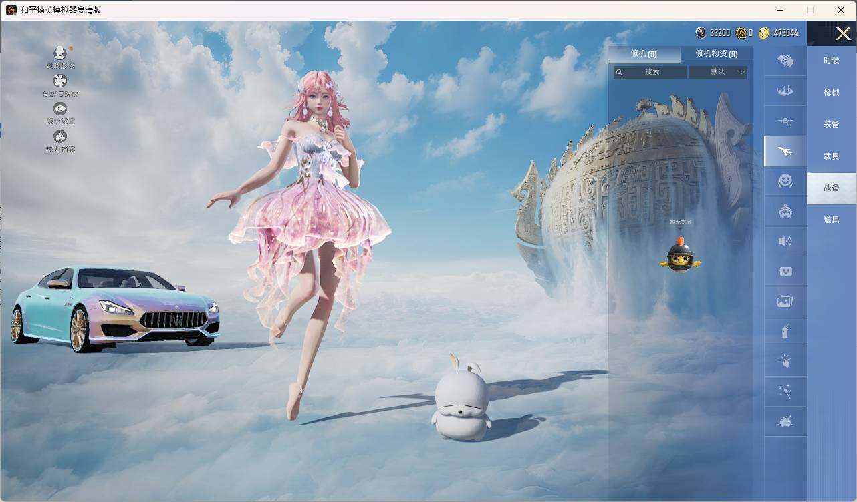Open the puzzle piece dismantle icon

pos(60,81)
